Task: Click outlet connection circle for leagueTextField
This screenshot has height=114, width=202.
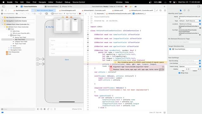Action: pyautogui.click(x=88, y=39)
